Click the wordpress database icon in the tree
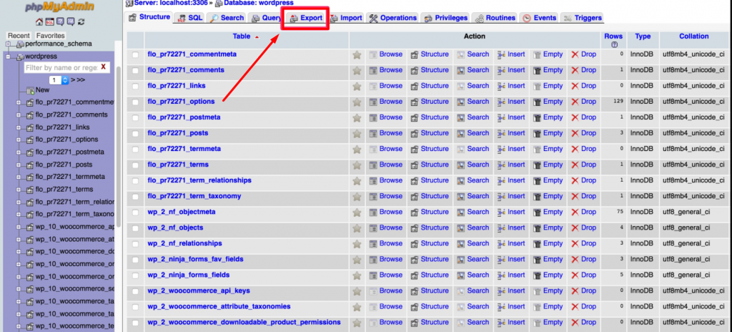Viewport: 732px width, 332px height. click(x=21, y=57)
